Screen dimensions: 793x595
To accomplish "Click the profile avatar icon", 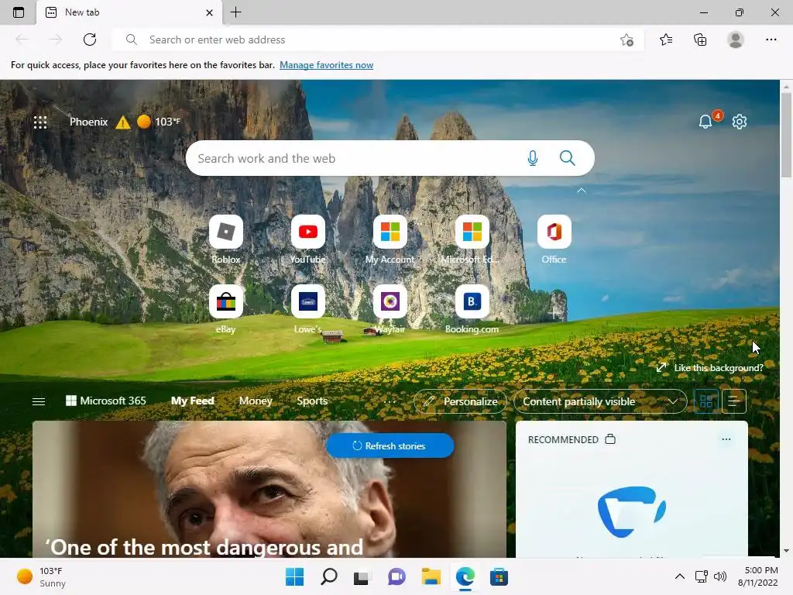I will click(736, 40).
